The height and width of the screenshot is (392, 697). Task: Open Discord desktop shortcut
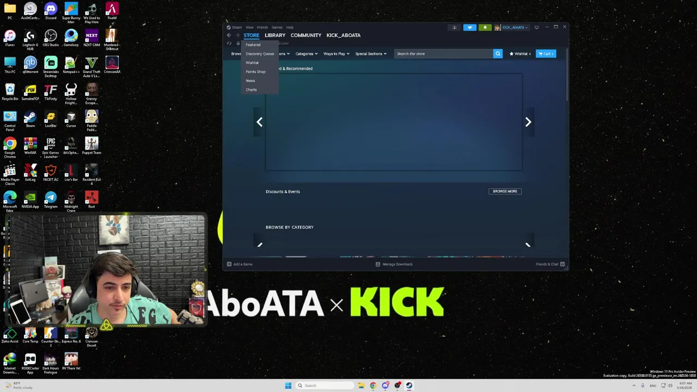51,11
